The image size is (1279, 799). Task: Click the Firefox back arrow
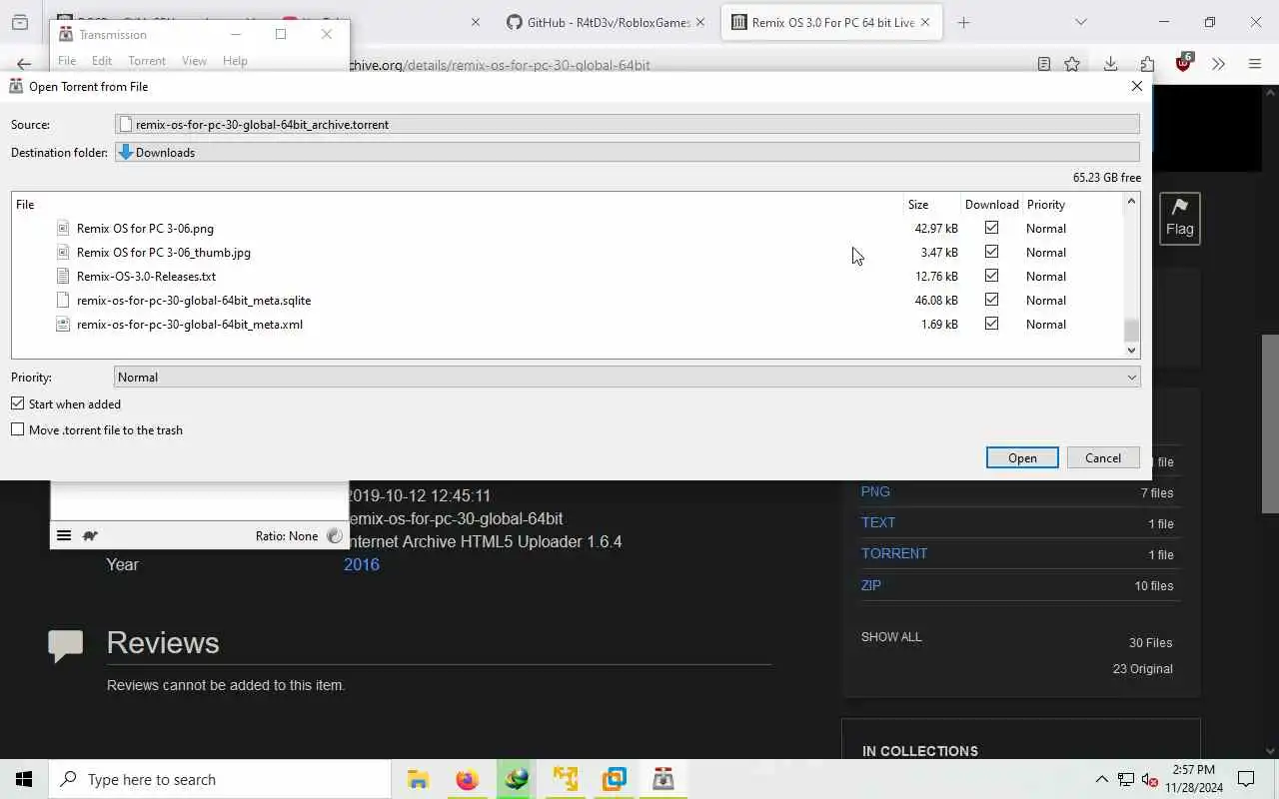click(24, 64)
